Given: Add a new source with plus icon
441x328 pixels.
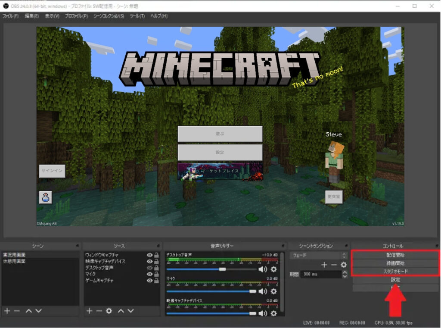Looking at the screenshot, I should click(90, 311).
